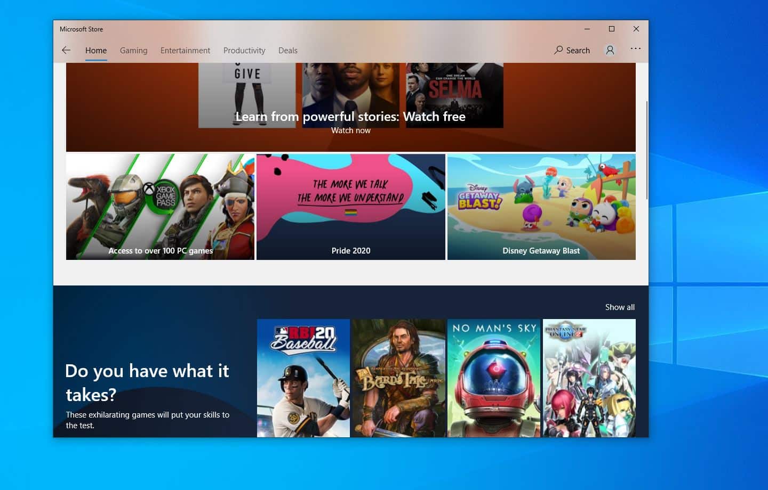Image resolution: width=768 pixels, height=490 pixels.
Task: Close the Microsoft Store window
Action: pyautogui.click(x=636, y=29)
